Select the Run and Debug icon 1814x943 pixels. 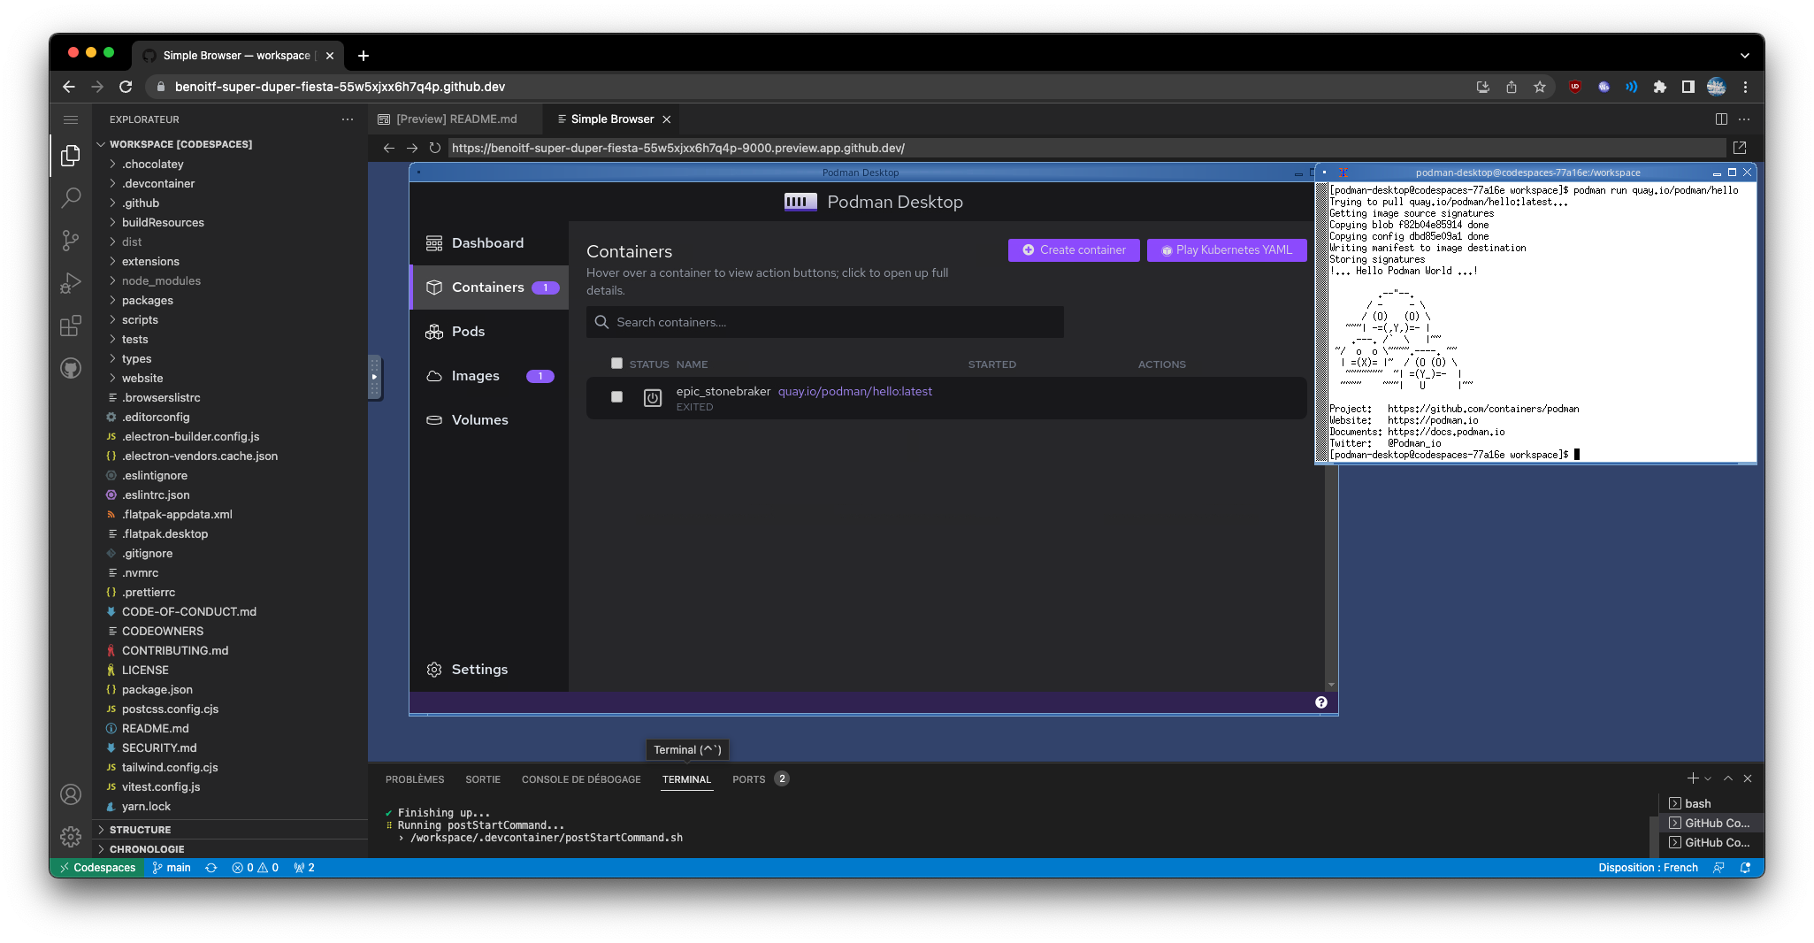71,282
